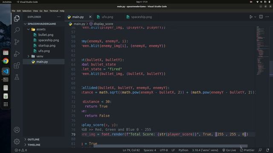Place cursor on line 72 distance check
Image resolution: width=273 pixels, height=153 pixels.
coord(97,102)
